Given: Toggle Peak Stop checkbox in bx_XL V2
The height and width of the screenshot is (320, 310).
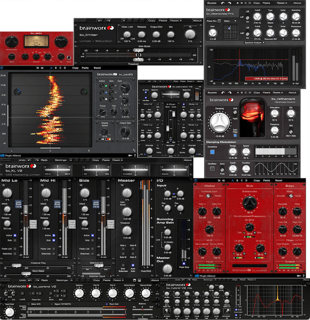Looking at the screenshot, I should (x=184, y=264).
